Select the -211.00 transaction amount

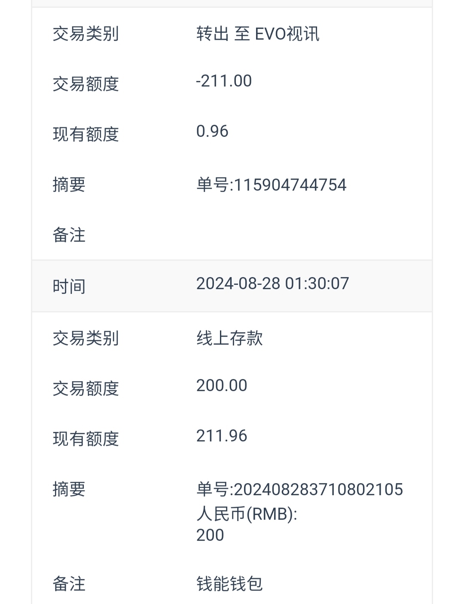tap(224, 81)
